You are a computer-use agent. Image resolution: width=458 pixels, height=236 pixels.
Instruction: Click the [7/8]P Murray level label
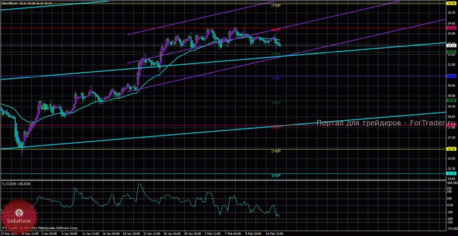[x=276, y=5]
